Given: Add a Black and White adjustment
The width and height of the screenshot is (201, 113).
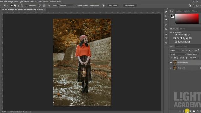Looking at the screenshot, I should (x=181, y=38).
